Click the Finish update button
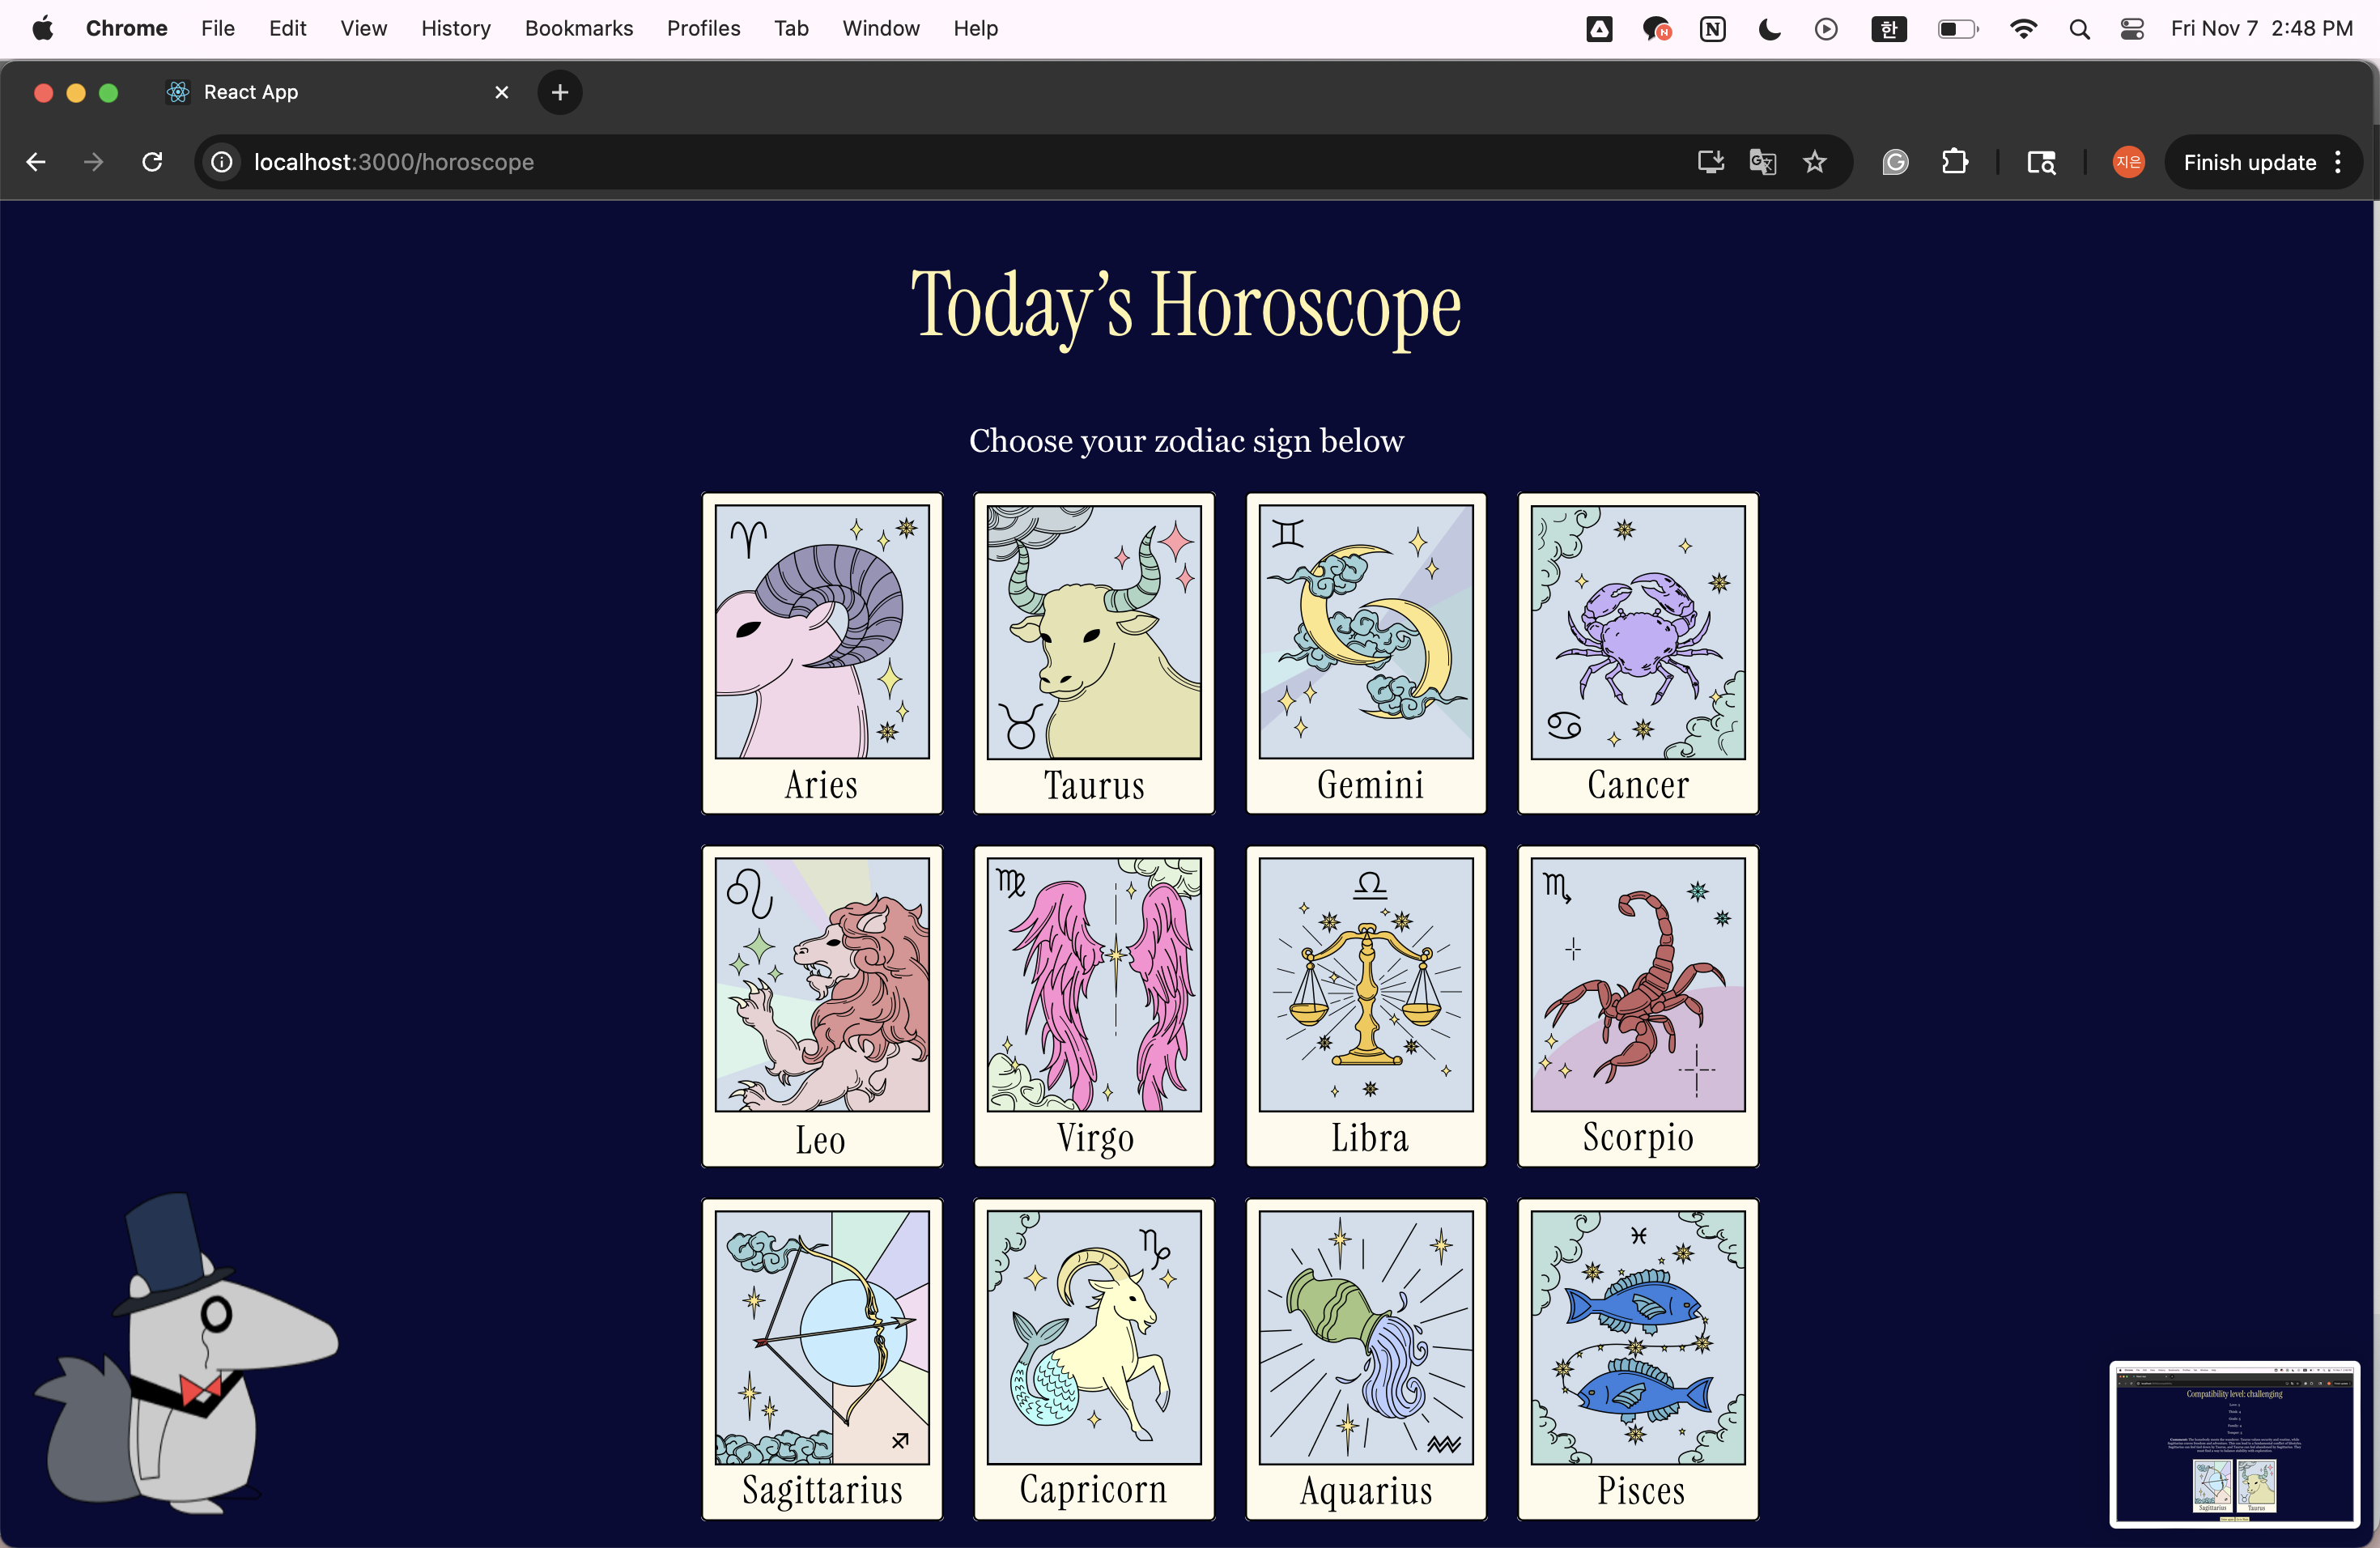Screen dimensions: 2380x1548 [x=2249, y=162]
